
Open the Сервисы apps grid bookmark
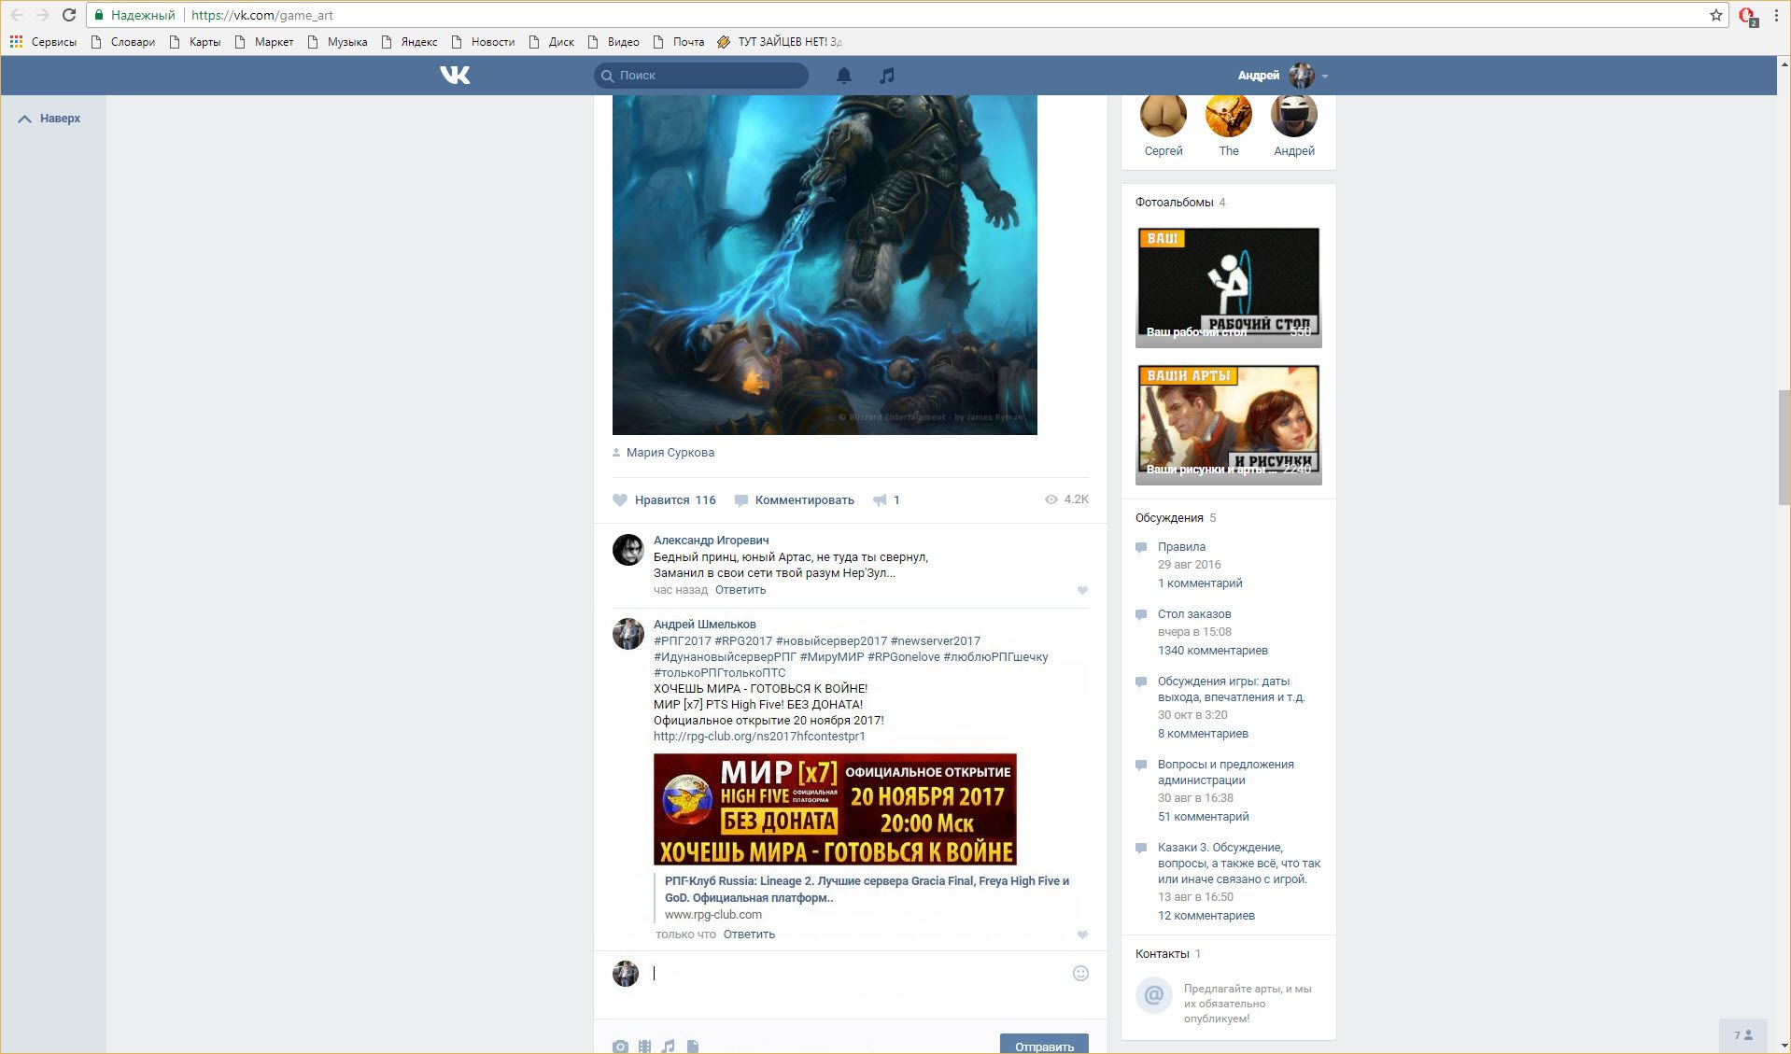click(x=43, y=42)
